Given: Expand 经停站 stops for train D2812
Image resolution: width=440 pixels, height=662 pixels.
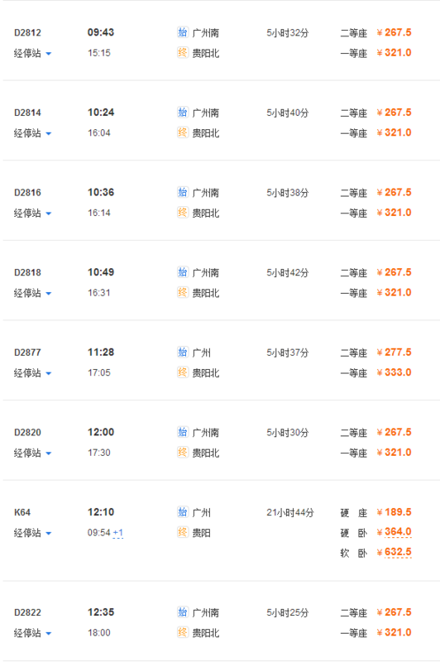Looking at the screenshot, I should 32,53.
